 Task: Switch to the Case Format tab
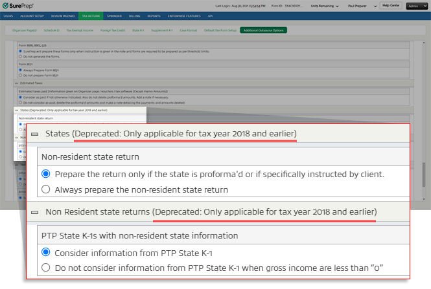point(189,30)
